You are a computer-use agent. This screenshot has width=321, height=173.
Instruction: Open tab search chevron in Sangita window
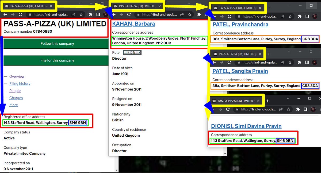[289, 52]
